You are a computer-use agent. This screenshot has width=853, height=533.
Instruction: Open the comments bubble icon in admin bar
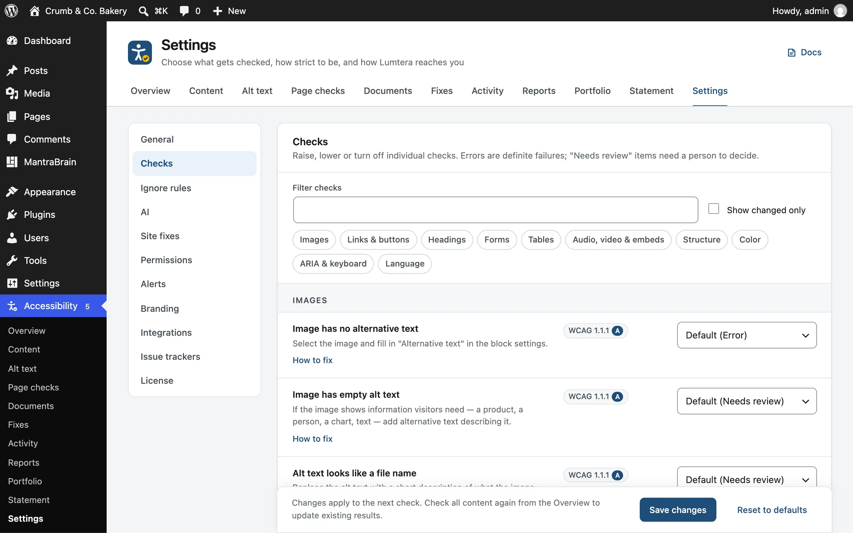184,11
